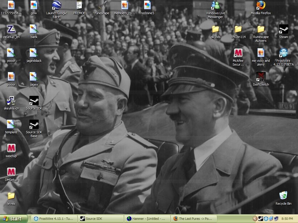The height and width of the screenshot is (223, 298).
Task: Select the zaSetup_en installer icon
Action: 11,29
